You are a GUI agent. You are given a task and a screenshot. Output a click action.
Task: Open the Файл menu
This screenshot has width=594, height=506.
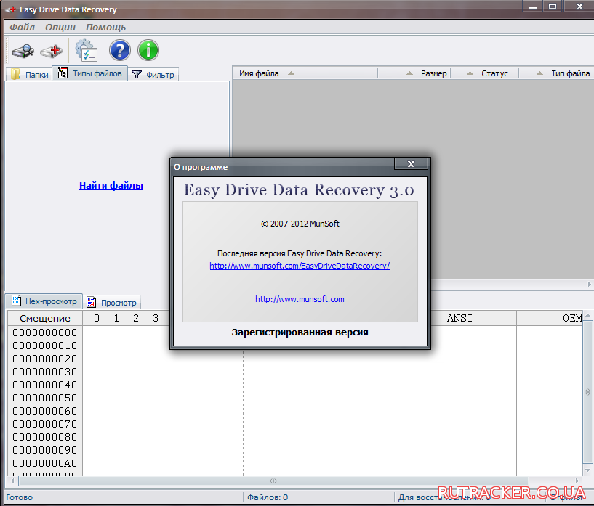pyautogui.click(x=22, y=28)
